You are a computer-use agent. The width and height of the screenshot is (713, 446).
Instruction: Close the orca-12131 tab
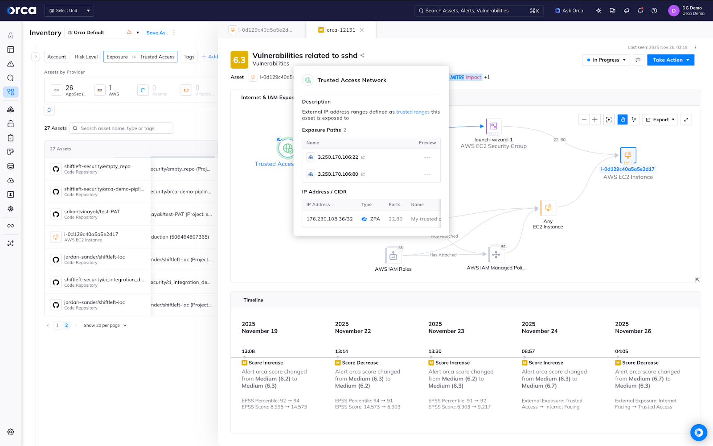tap(362, 30)
